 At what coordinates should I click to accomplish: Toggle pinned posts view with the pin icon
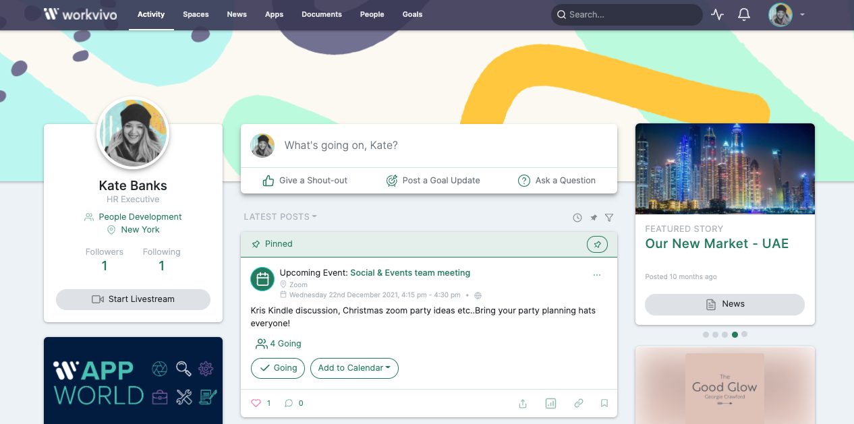[x=593, y=217]
